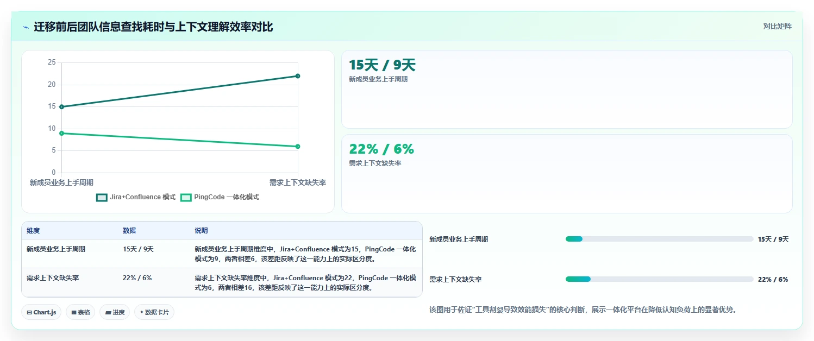
Task: Click the lightning icon beside the title
Action: (x=26, y=27)
